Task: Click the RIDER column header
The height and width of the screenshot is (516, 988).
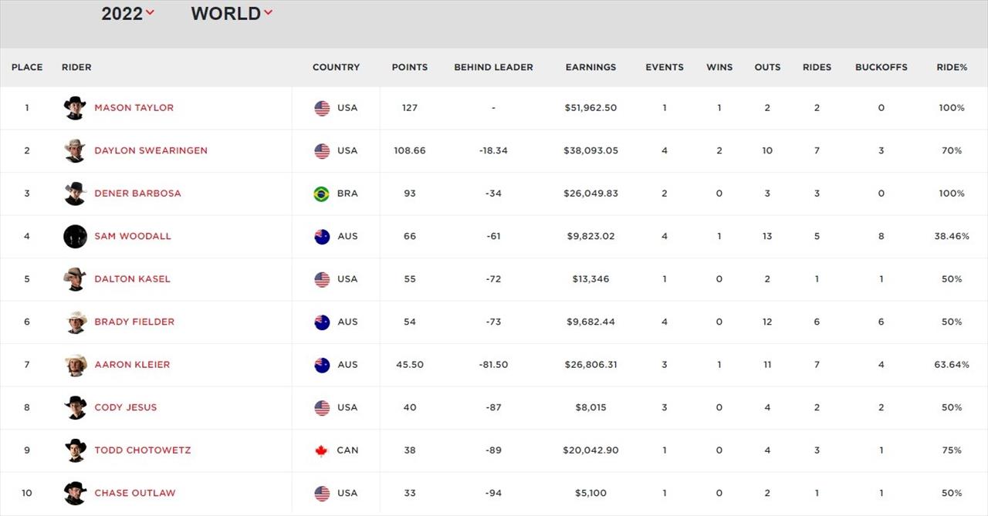Action: pyautogui.click(x=76, y=67)
